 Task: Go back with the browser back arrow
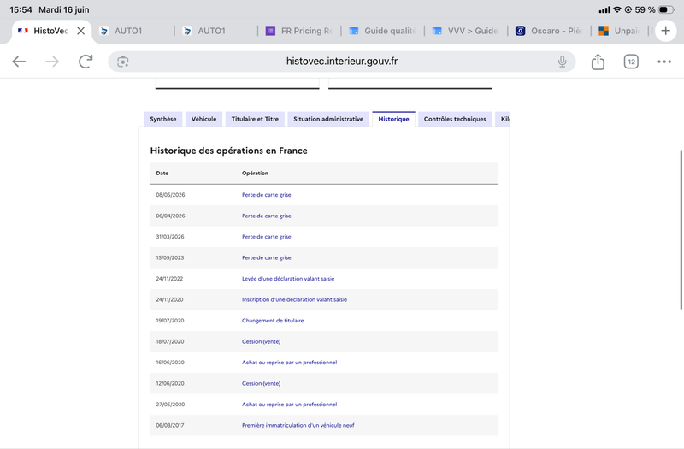click(19, 62)
